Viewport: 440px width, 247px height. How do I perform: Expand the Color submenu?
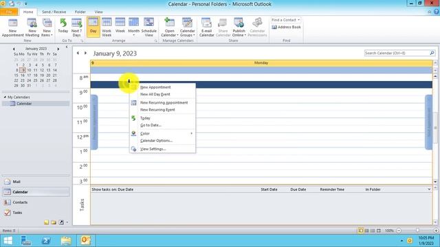pos(162,134)
